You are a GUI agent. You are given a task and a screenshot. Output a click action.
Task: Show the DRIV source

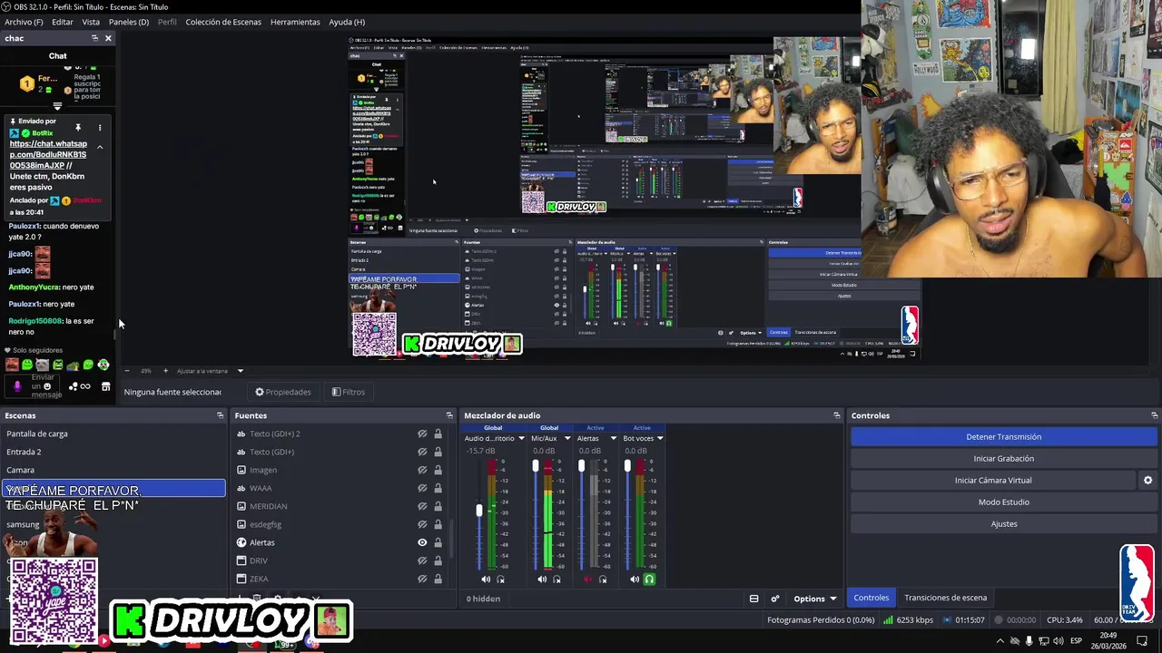pos(422,560)
